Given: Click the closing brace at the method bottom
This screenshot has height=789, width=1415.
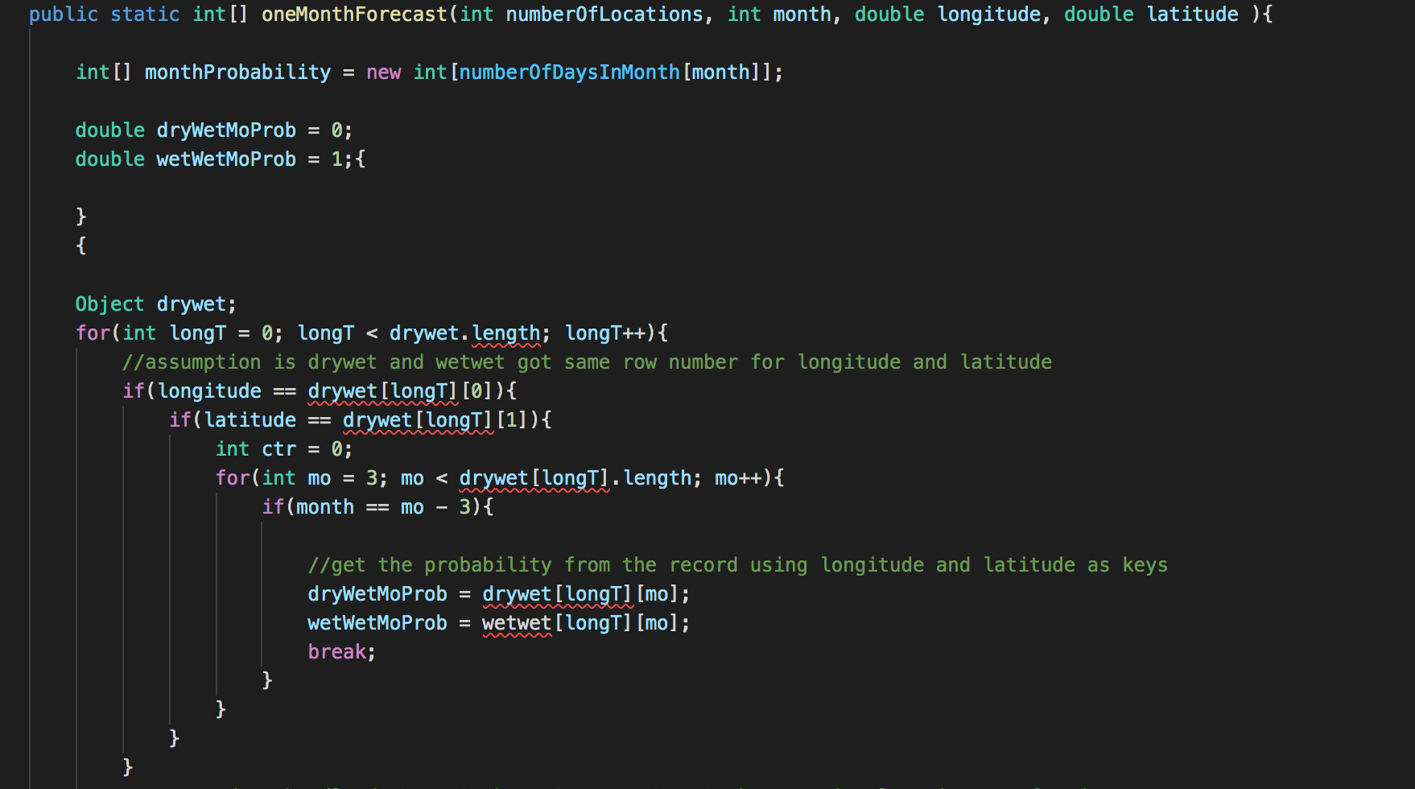Looking at the screenshot, I should pyautogui.click(x=128, y=766).
